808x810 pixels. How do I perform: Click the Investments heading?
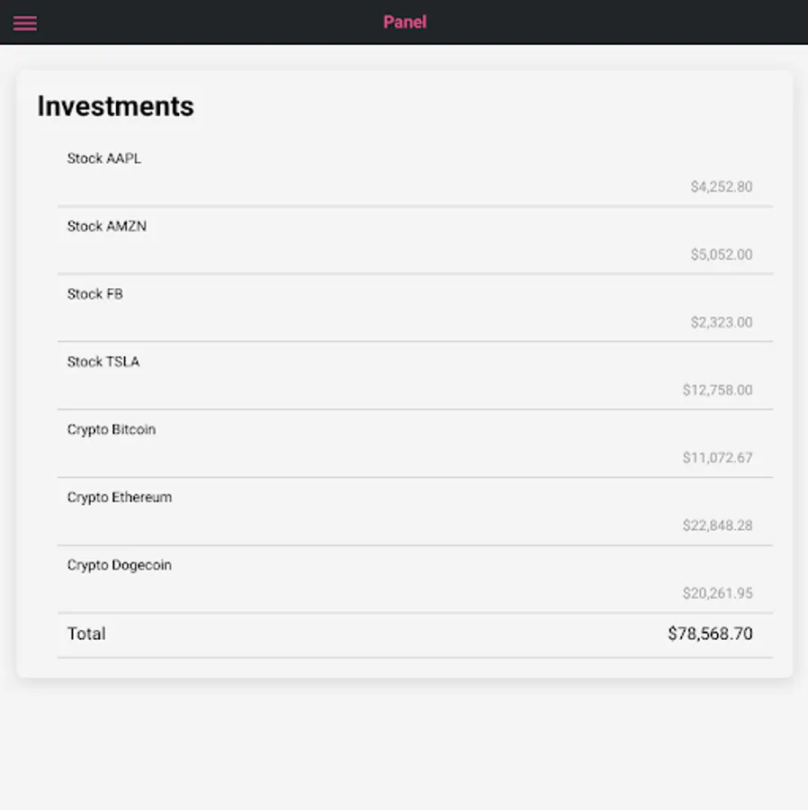(x=115, y=106)
